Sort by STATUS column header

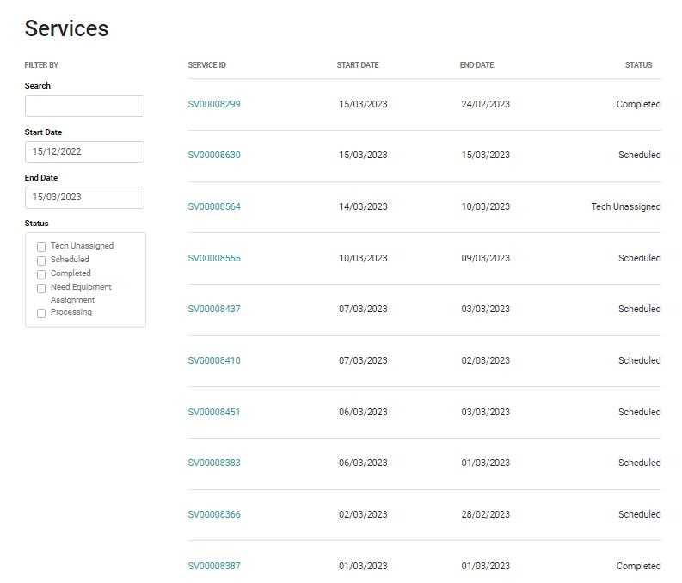(x=638, y=65)
